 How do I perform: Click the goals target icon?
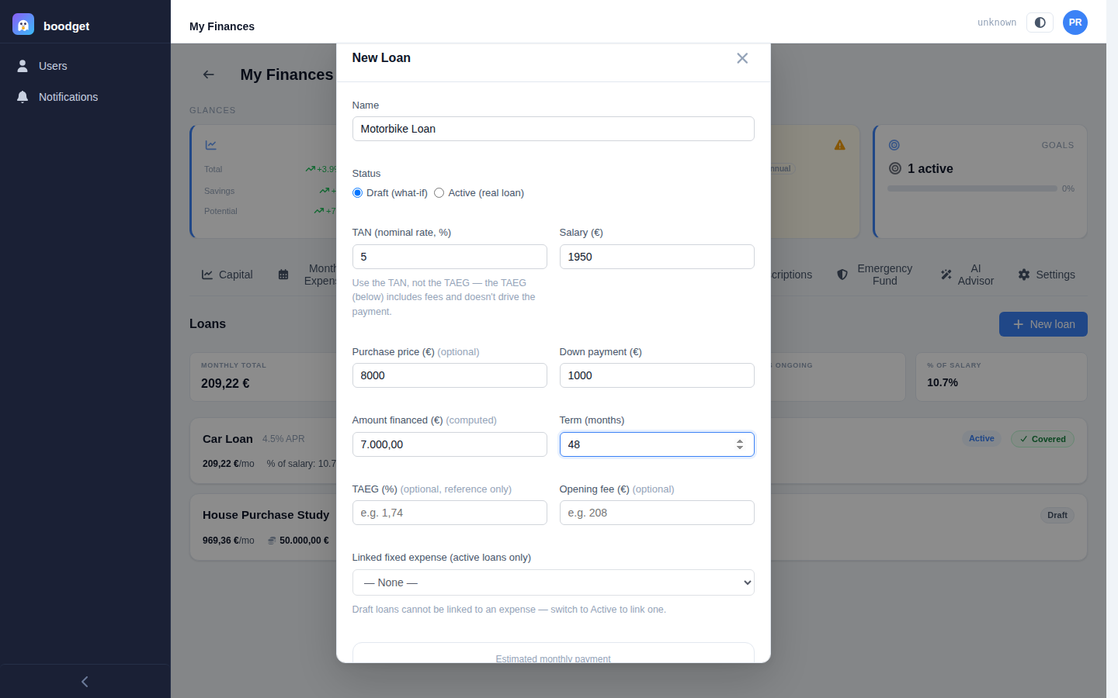pyautogui.click(x=894, y=145)
